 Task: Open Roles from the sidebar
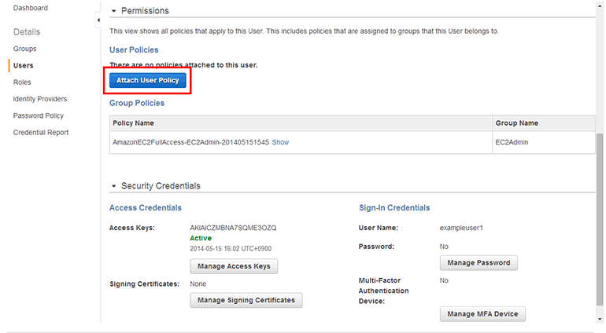(x=22, y=82)
